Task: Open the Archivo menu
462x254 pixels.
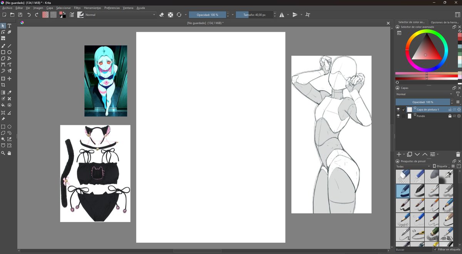Action: coord(7,8)
